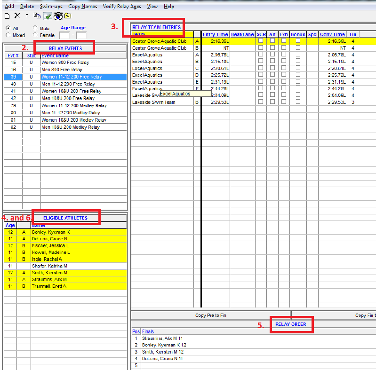Click the Delete X toolbar icon
This screenshot has height=370, width=376.
[17, 16]
